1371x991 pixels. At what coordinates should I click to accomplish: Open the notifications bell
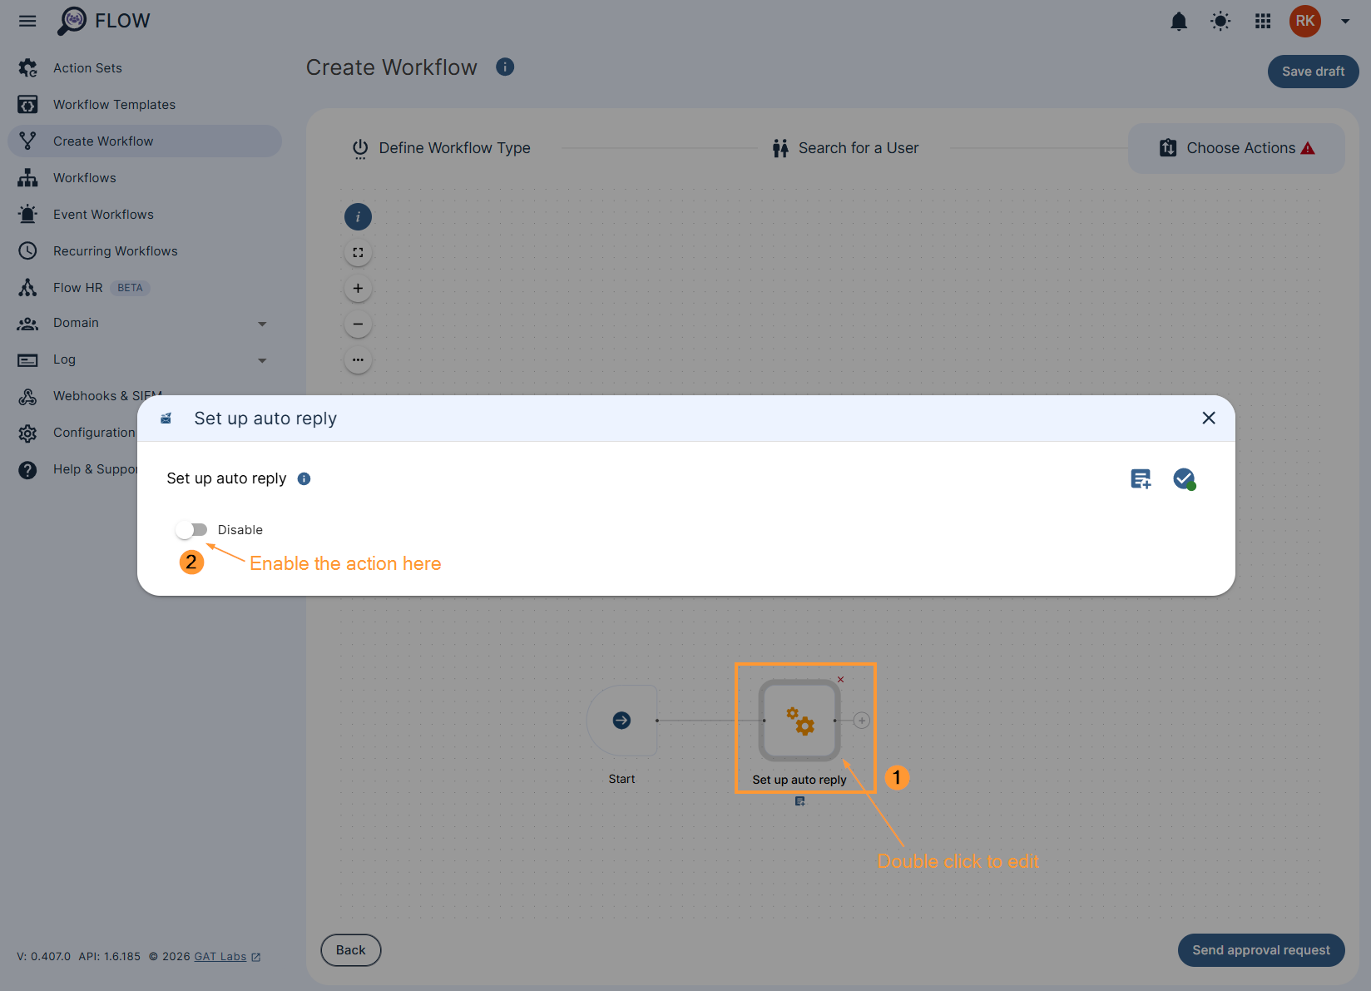pos(1178,21)
